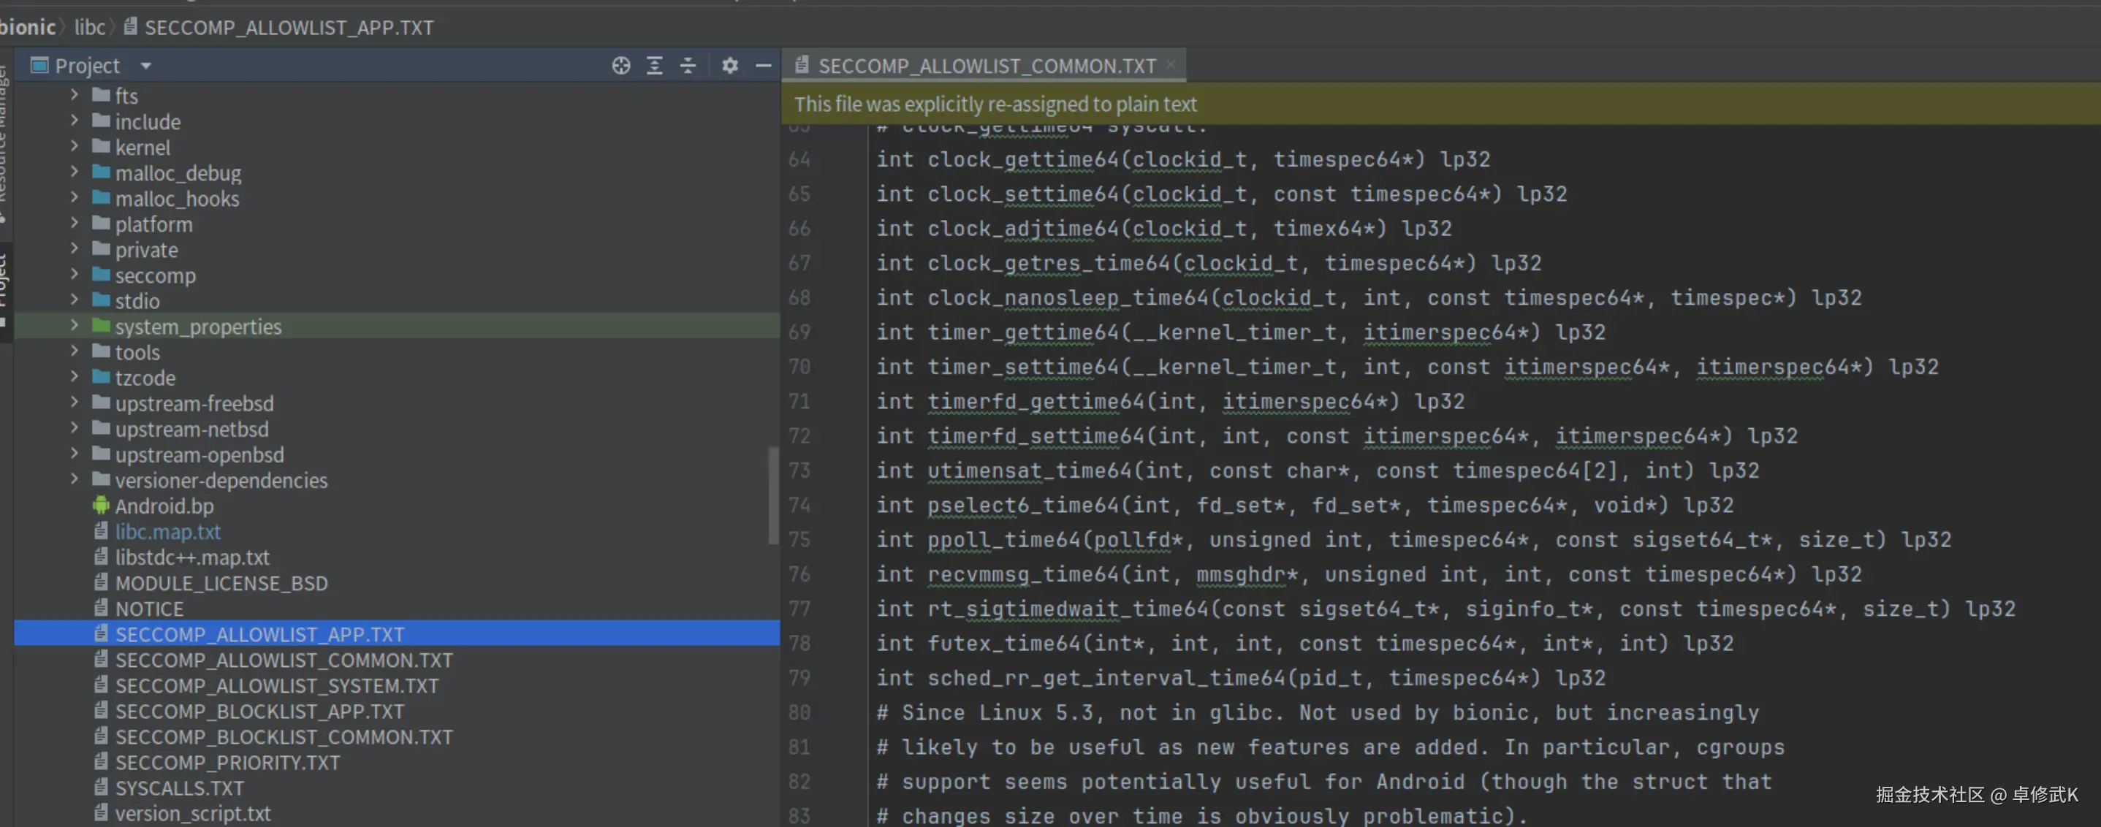Open Project panel settings gear
2101x827 pixels.
[729, 65]
